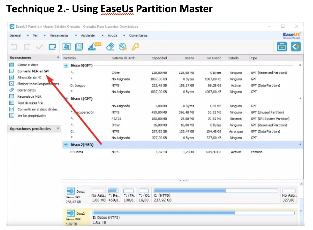313x230 pixels.
Task: Apply changes with the checkmark icon
Action: coord(39,47)
